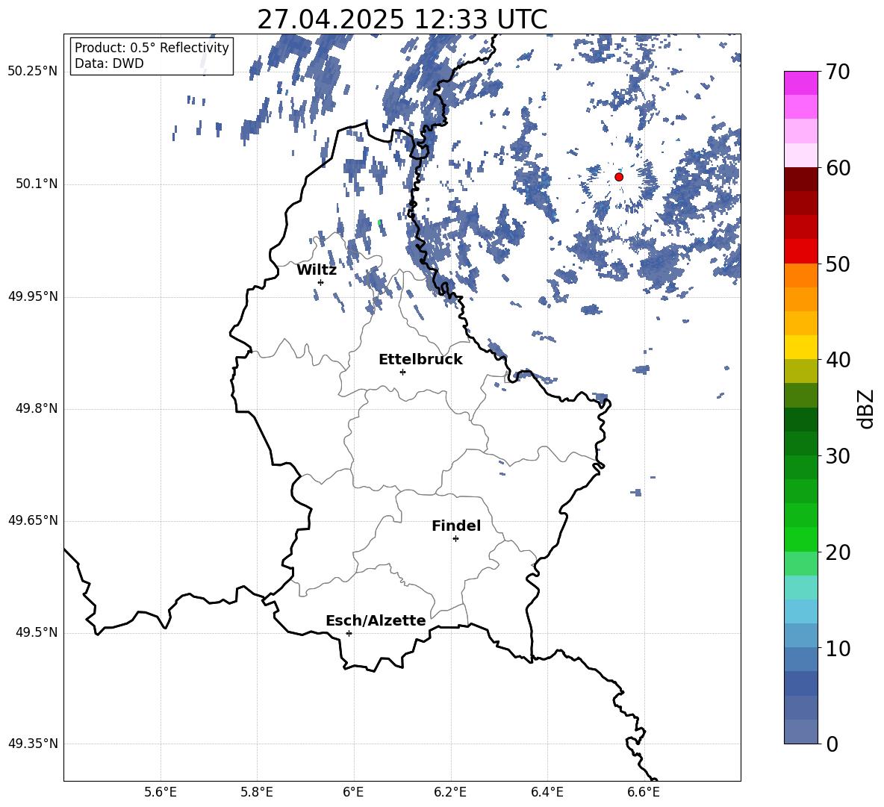Click the 'Ettelbruck' city label
The image size is (884, 807).
(420, 360)
